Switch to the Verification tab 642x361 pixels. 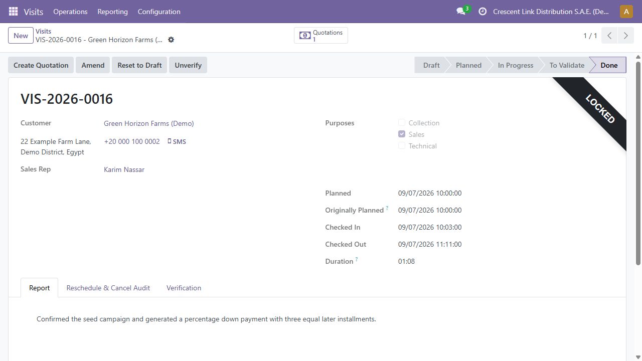184,288
